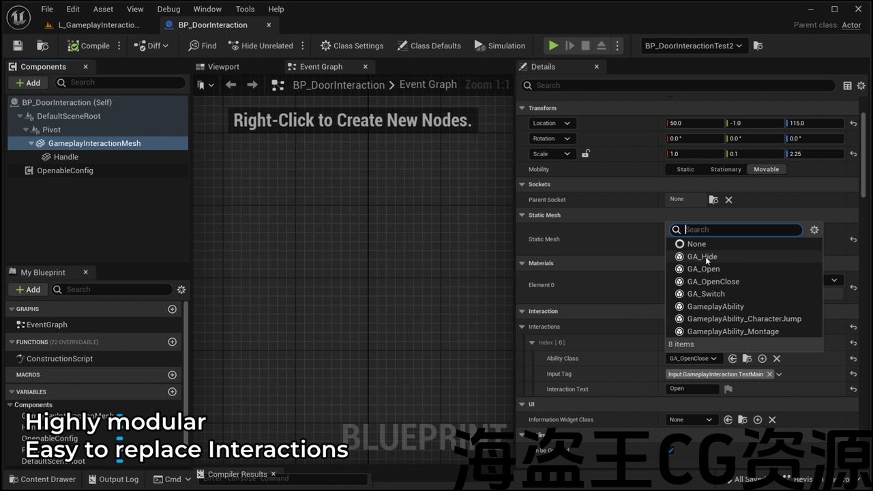The height and width of the screenshot is (491, 873).
Task: Toggle the Scale lock icon
Action: [585, 153]
